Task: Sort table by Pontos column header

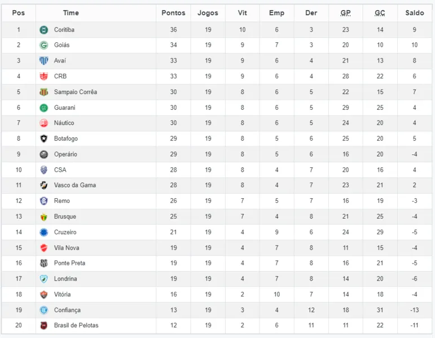Action: click(x=173, y=13)
